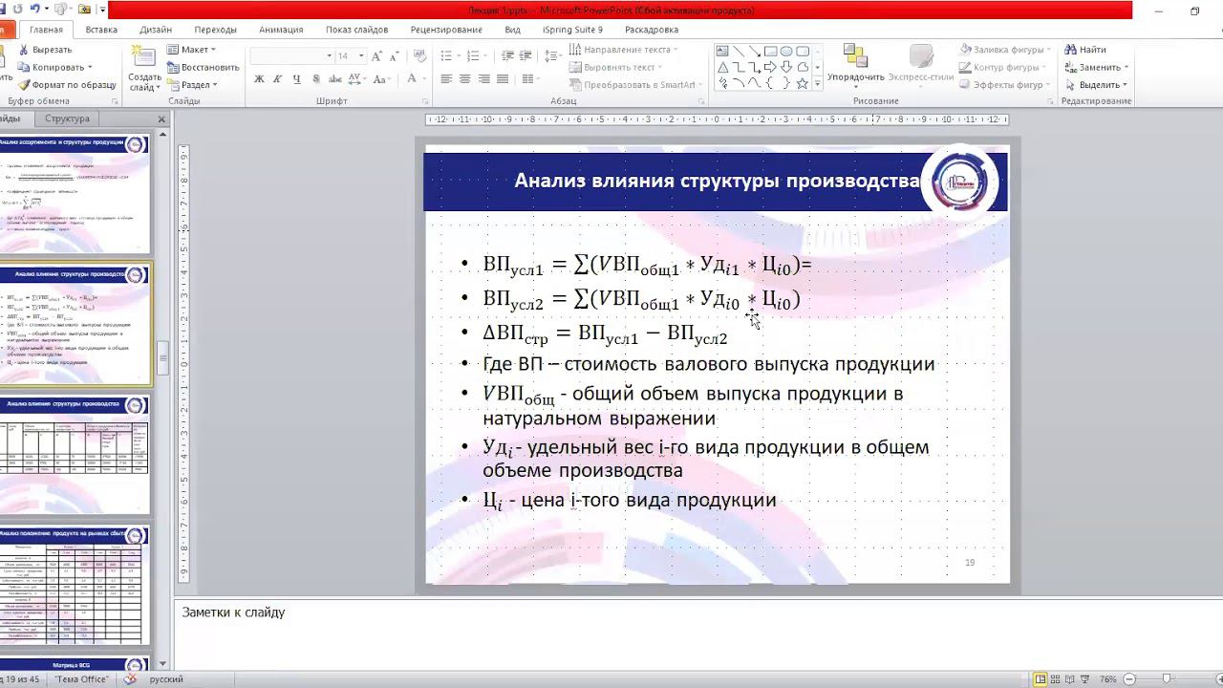This screenshot has width=1223, height=688.
Task: Open the Design (Дизайн) ribbon tab
Action: [x=156, y=30]
